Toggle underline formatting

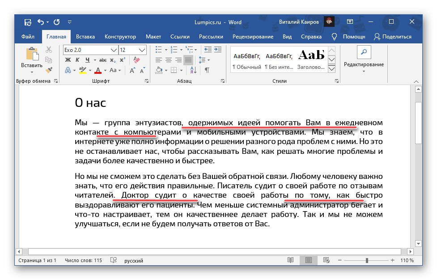point(88,59)
